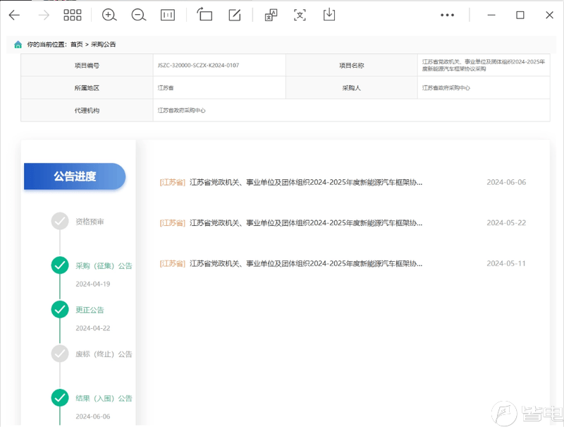Viewport: 564px width, 427px height.
Task: Open the thumbnail grid view icon
Action: click(73, 15)
